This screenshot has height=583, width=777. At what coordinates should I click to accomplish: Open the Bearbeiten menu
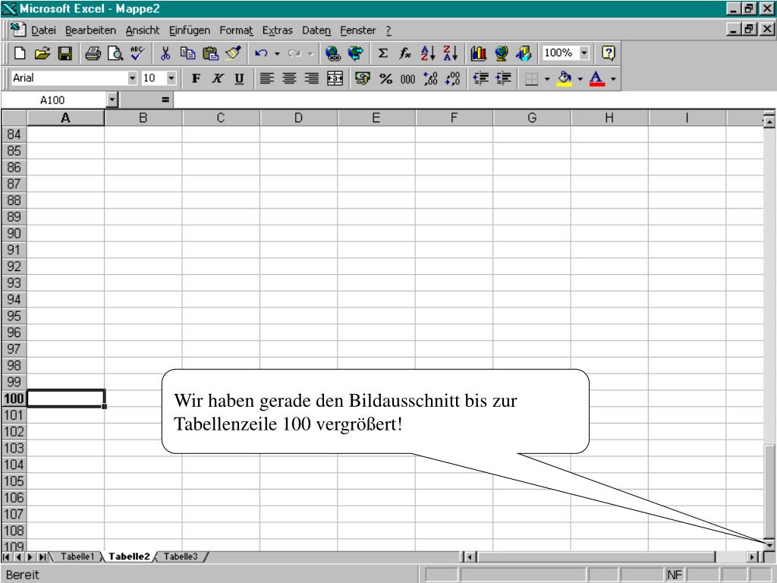point(91,30)
